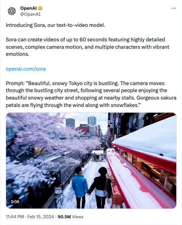Click the Feb 15, 2024 date
182x225 pixels.
point(41,217)
